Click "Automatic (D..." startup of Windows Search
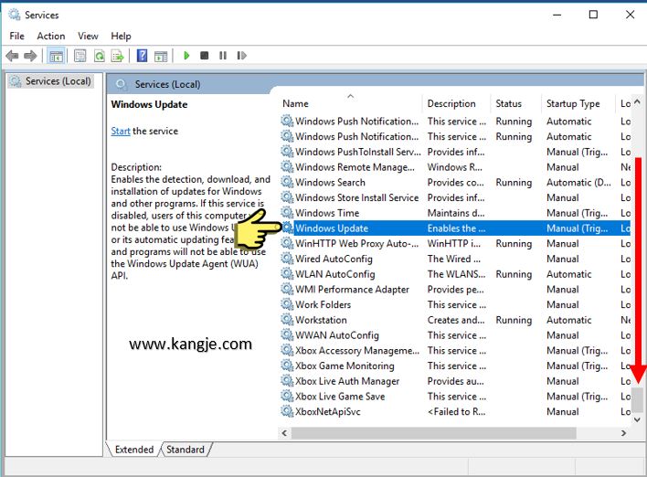 578,183
